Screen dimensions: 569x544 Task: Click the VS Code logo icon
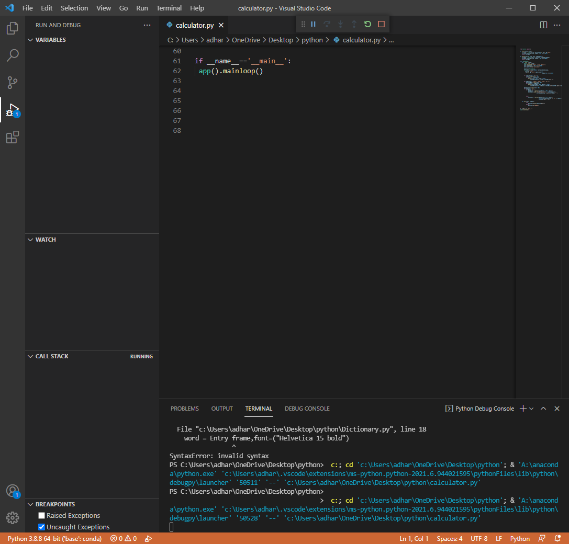[x=10, y=8]
